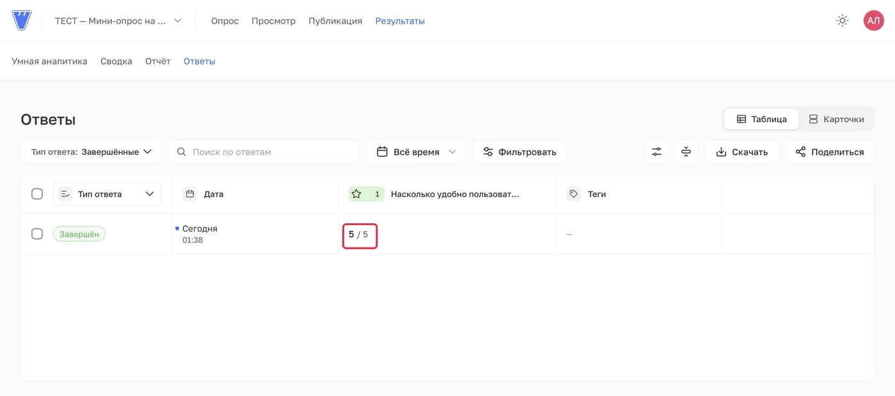Click the Сегодня 01:38 date cell
Image resolution: width=895 pixels, height=396 pixels.
[200, 234]
